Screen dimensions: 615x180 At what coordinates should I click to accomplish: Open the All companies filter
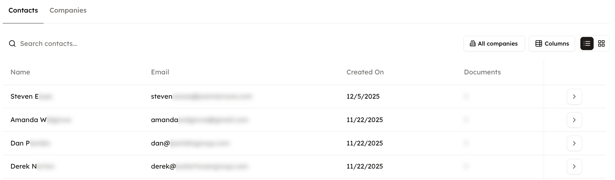(x=494, y=44)
